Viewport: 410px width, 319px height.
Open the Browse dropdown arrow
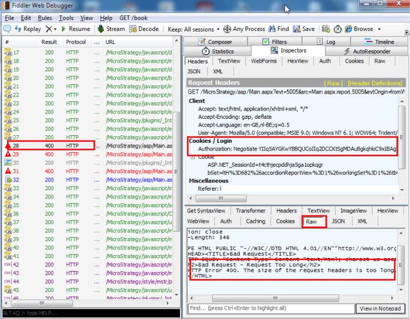coord(379,29)
